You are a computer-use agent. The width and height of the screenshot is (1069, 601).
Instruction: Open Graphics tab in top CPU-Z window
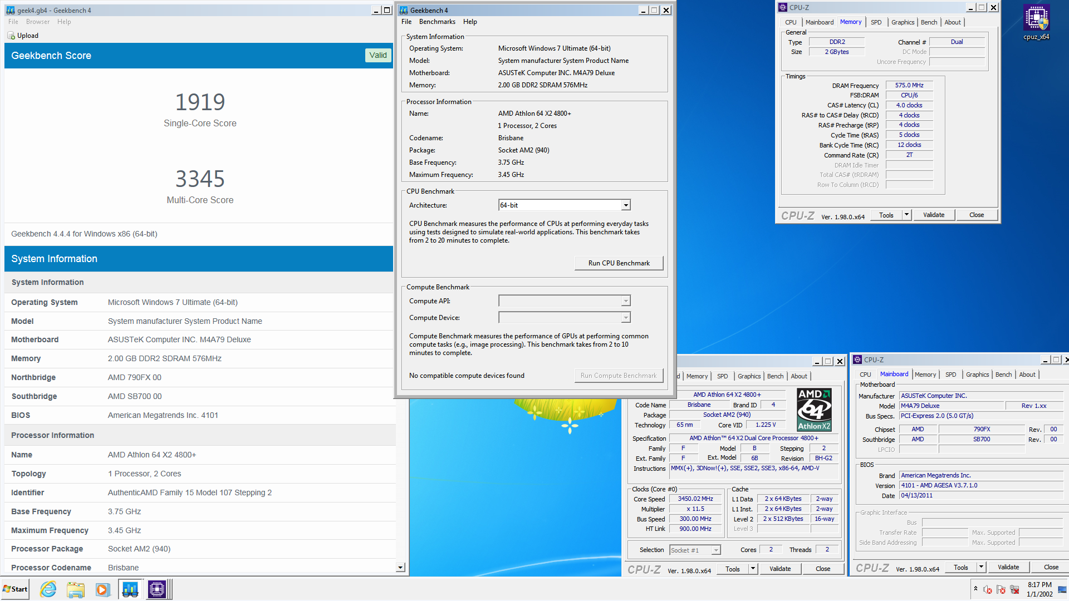point(903,22)
